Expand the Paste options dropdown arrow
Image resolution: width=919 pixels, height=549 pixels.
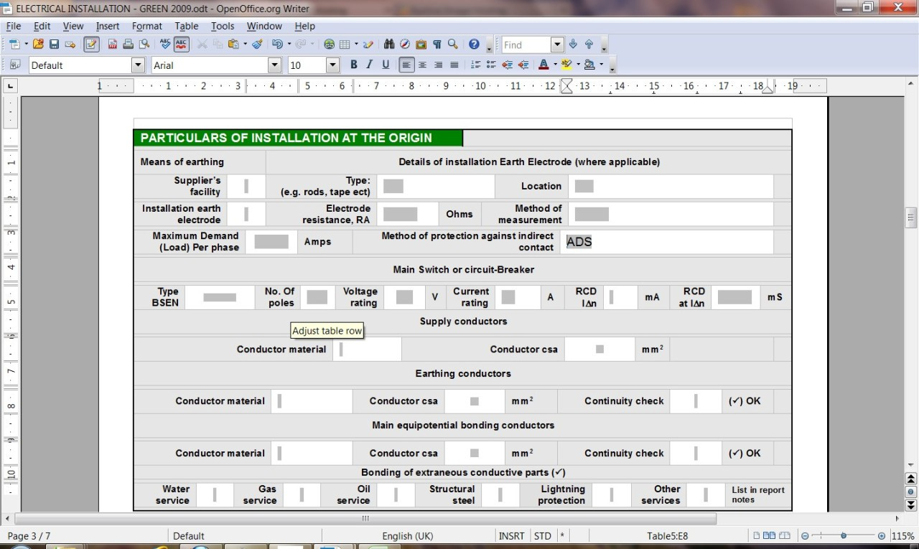[245, 44]
